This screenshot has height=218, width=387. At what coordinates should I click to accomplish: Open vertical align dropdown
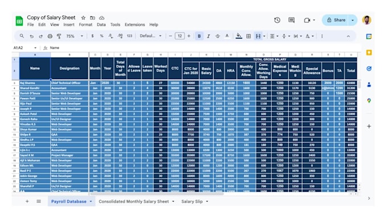(x=286, y=36)
